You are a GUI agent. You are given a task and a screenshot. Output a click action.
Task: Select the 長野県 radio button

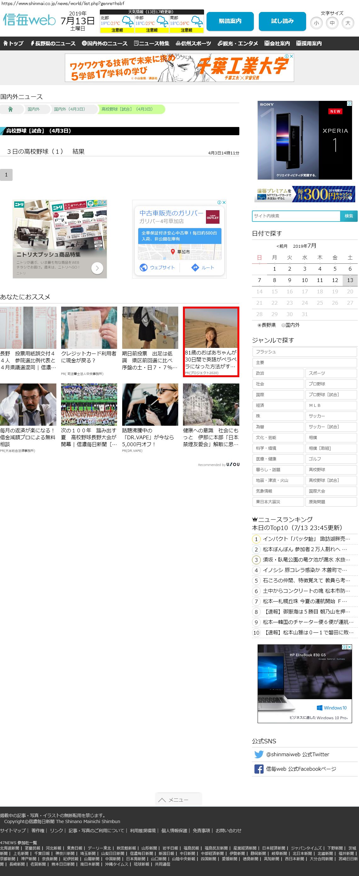point(259,325)
